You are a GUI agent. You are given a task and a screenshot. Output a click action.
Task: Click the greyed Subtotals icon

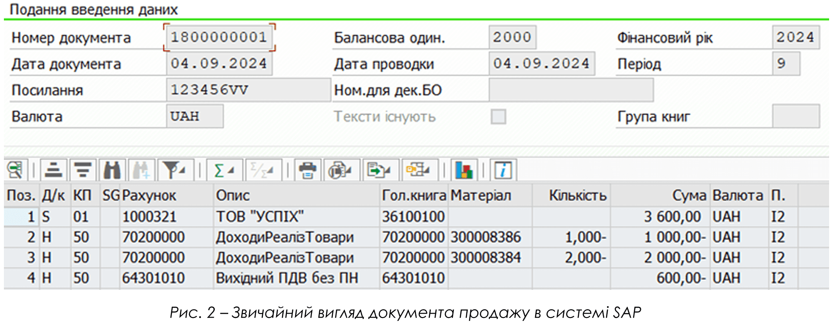click(x=263, y=170)
